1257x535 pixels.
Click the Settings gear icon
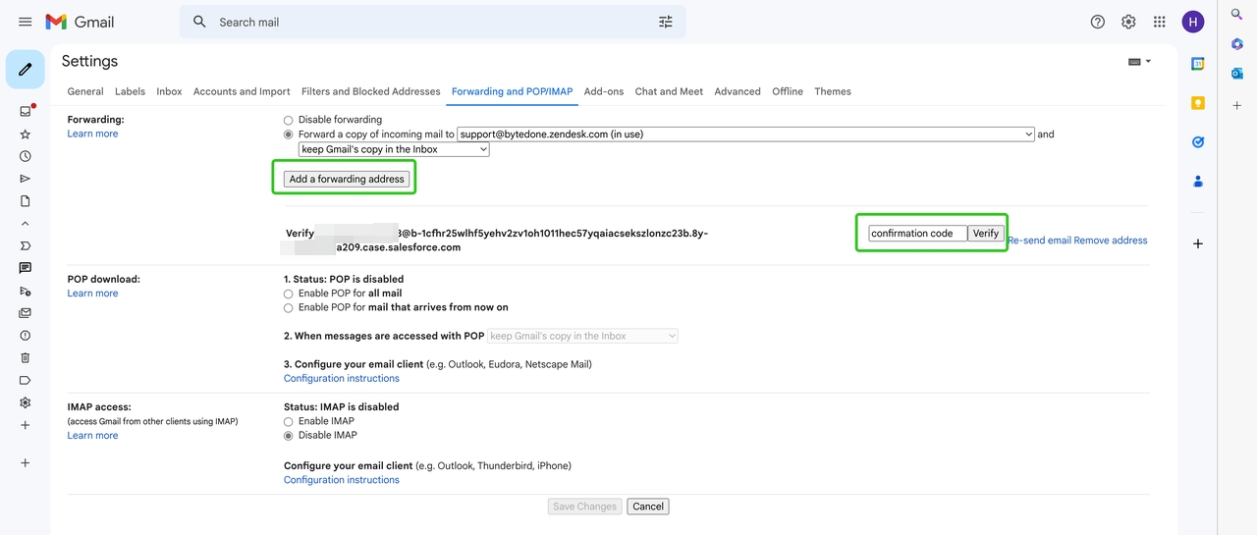1128,22
